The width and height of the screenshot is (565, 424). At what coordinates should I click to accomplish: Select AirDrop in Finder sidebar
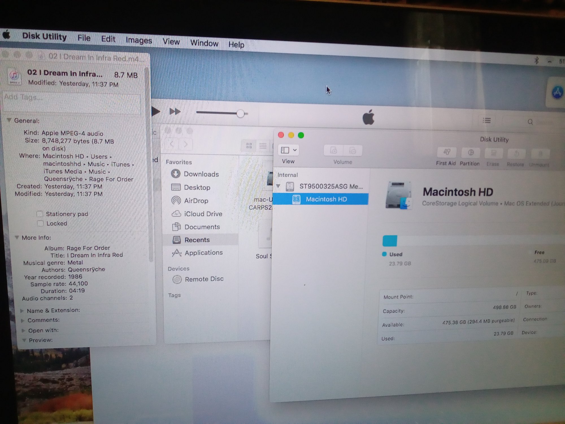coord(196,201)
